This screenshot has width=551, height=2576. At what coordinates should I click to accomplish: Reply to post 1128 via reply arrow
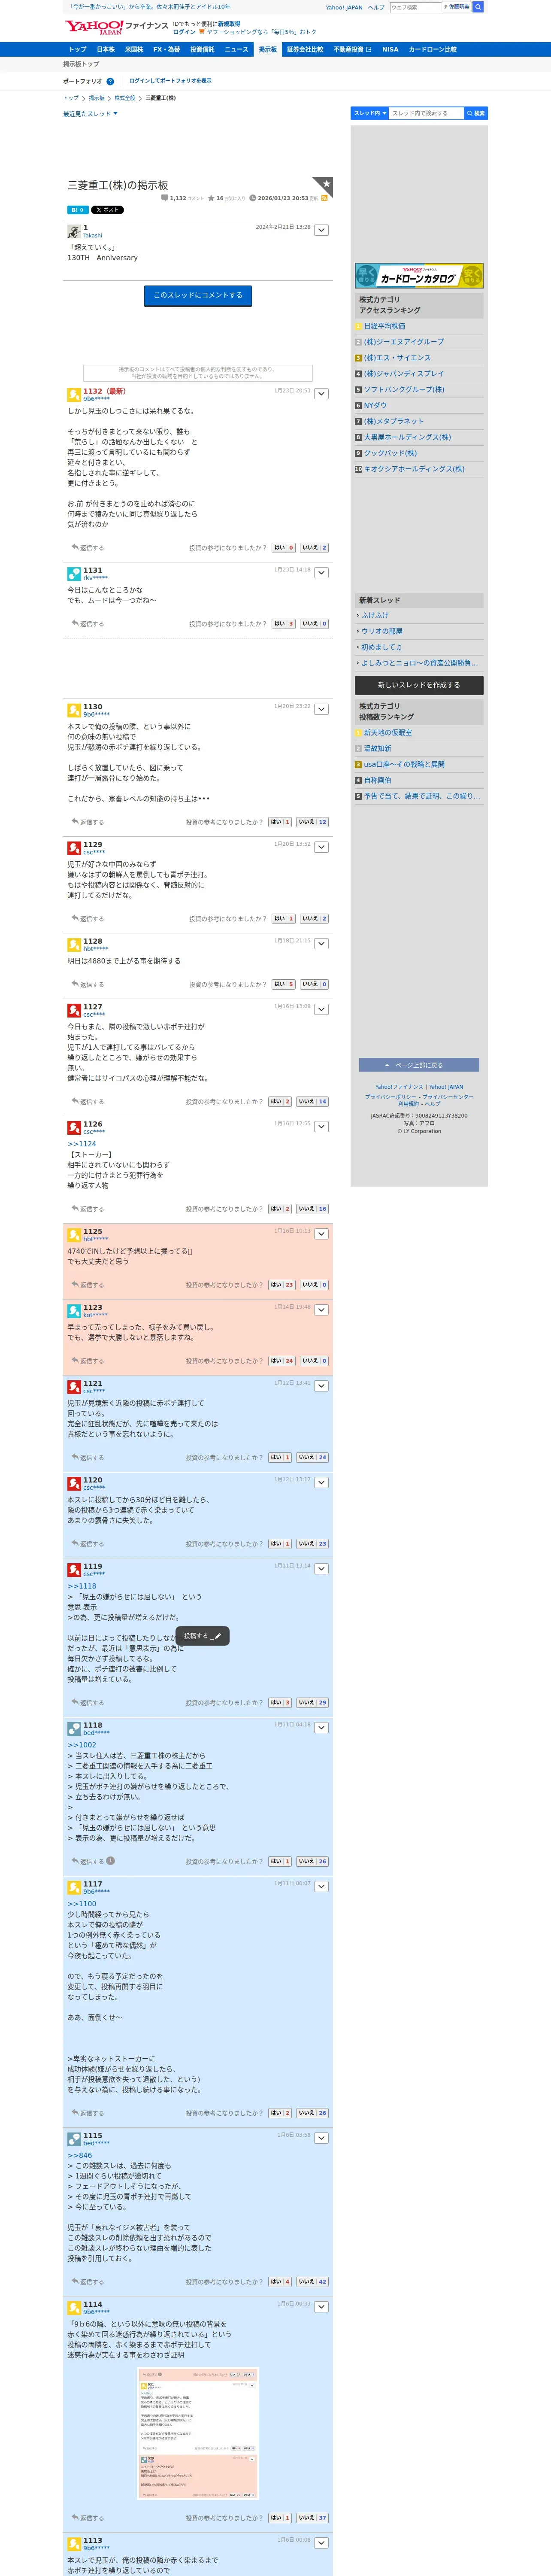tap(88, 984)
